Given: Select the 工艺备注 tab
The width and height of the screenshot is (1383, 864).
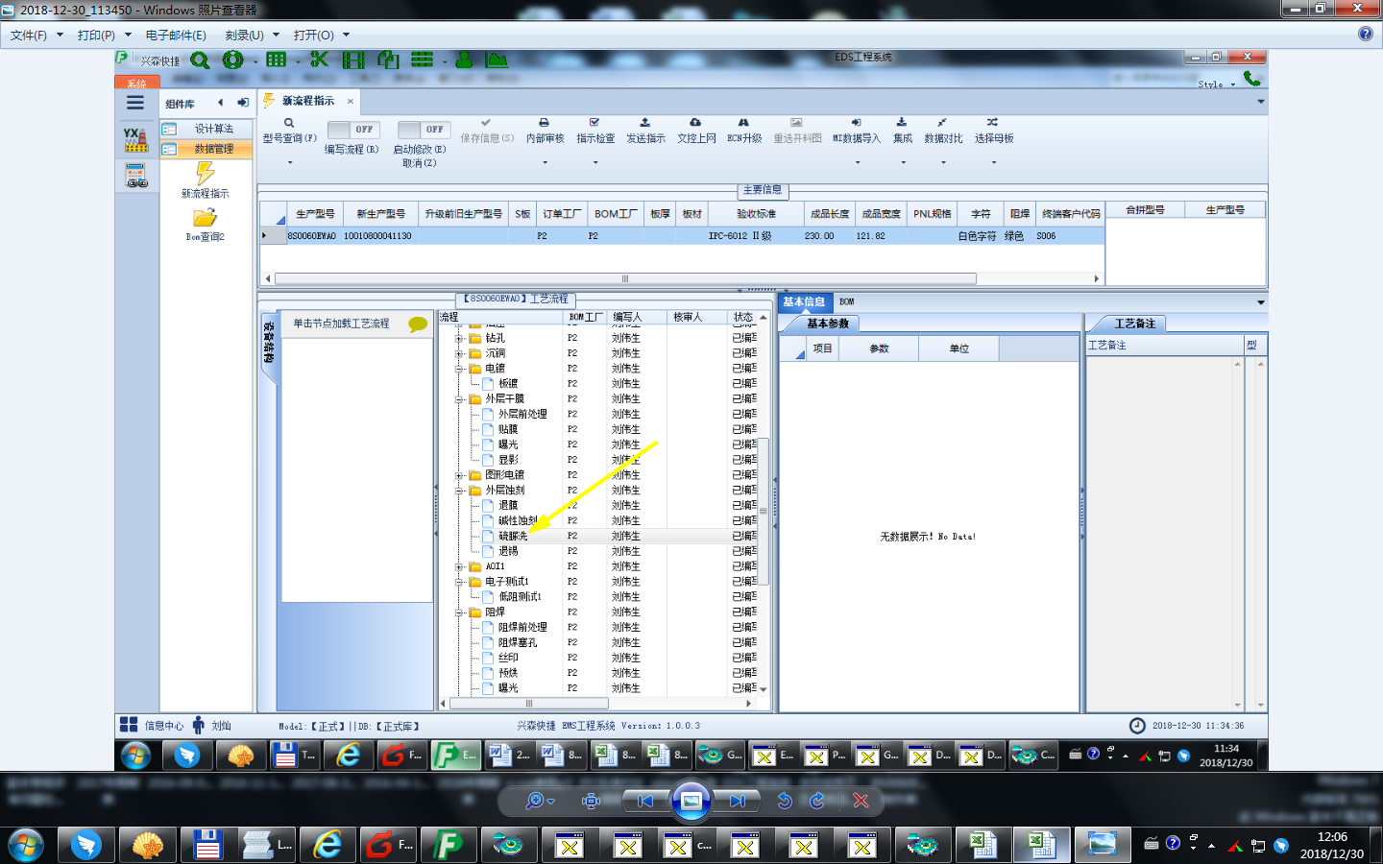Looking at the screenshot, I should pyautogui.click(x=1134, y=324).
